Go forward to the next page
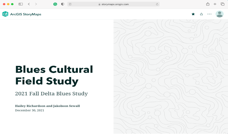 pos(36,4)
